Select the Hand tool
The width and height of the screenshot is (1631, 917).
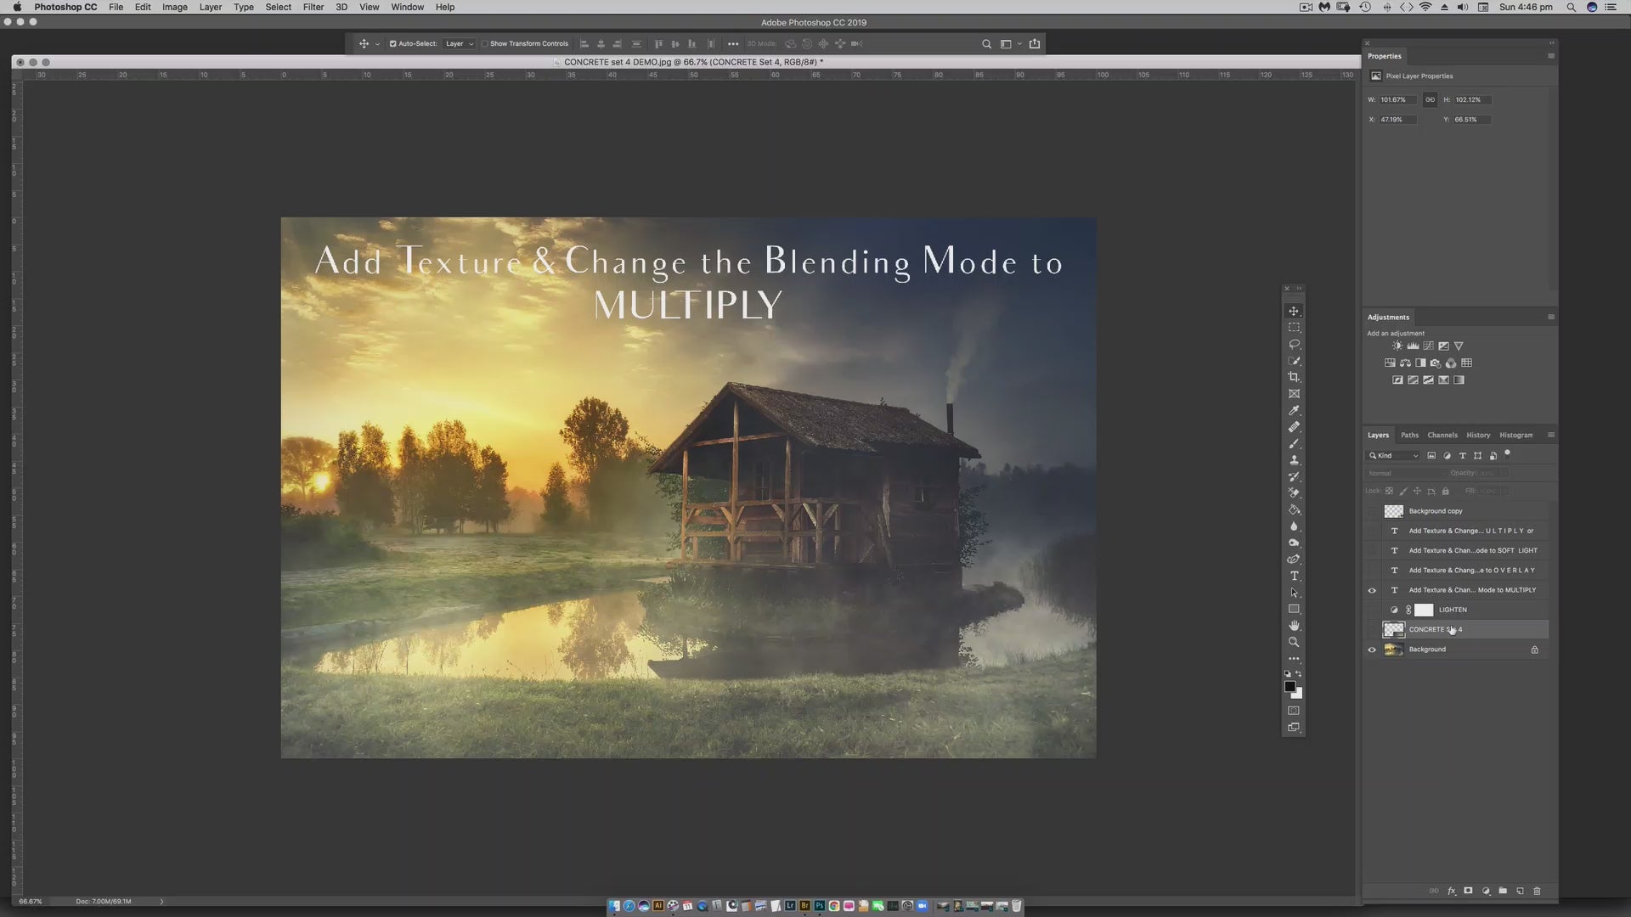1294,626
